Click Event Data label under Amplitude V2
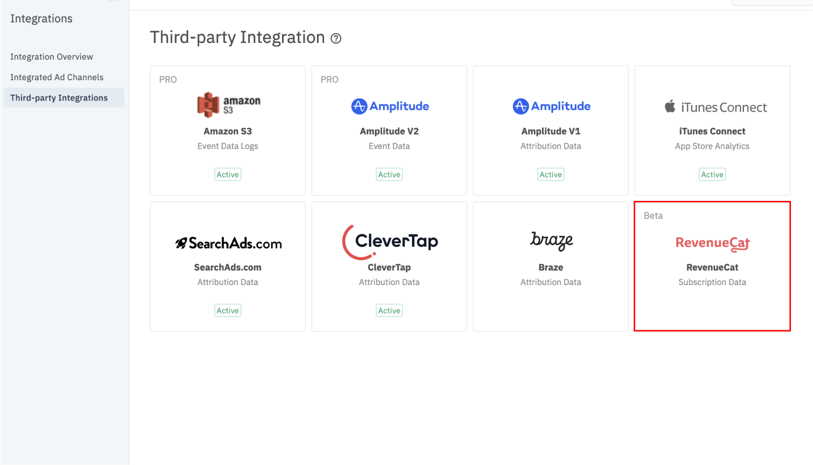 tap(389, 146)
